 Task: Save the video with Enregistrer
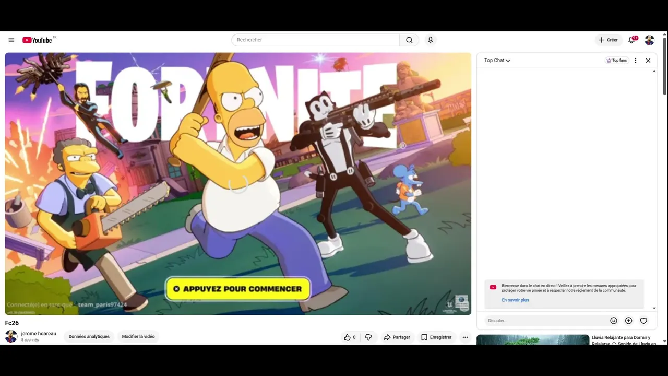point(436,337)
